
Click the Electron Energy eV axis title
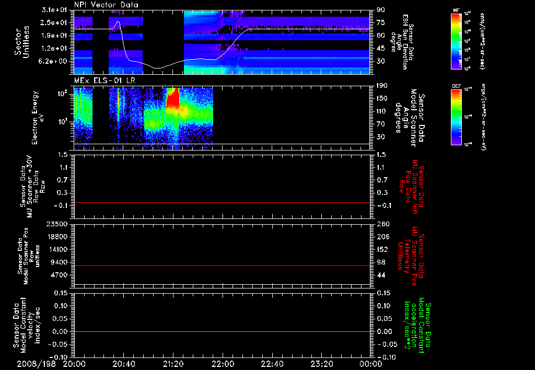(x=37, y=118)
